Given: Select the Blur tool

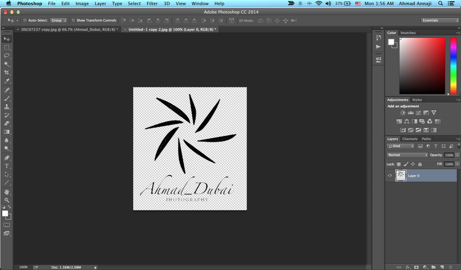Looking at the screenshot, I should [x=7, y=140].
